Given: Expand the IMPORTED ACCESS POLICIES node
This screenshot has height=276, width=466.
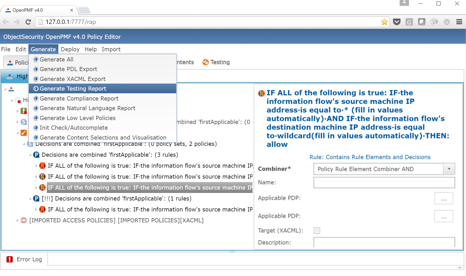Looking at the screenshot, I should 17,220.
